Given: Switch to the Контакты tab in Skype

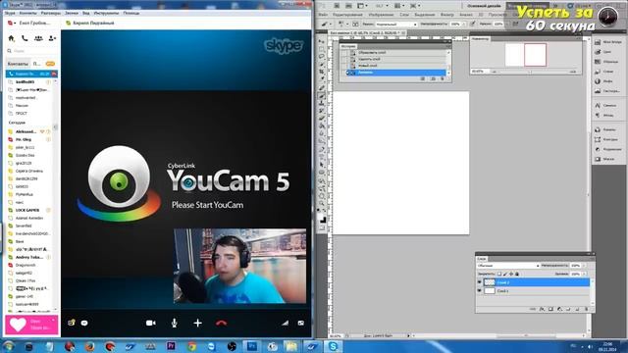Looking at the screenshot, I should pyautogui.click(x=18, y=64).
